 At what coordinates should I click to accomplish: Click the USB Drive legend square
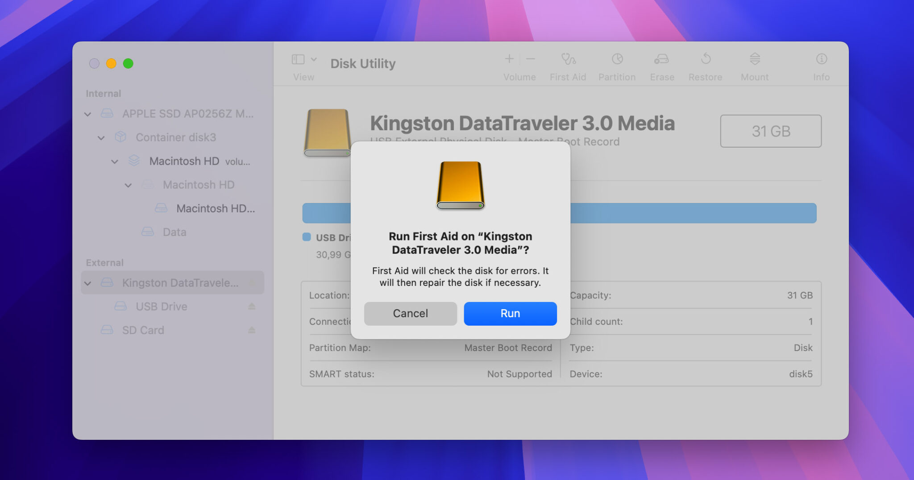pyautogui.click(x=306, y=237)
